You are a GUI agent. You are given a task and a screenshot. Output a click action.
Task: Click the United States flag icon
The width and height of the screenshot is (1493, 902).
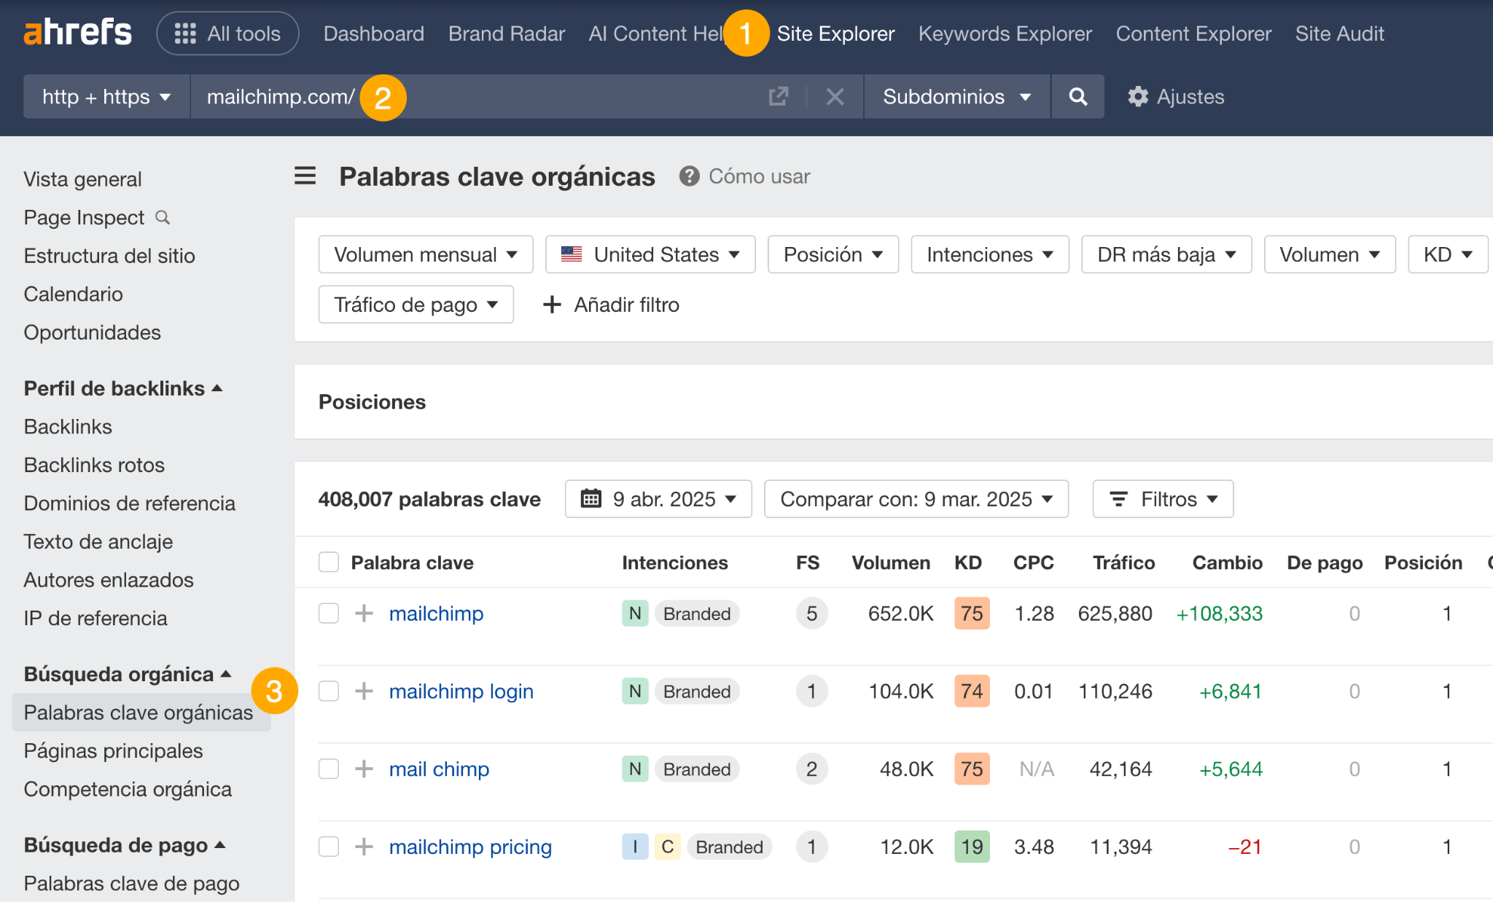point(572,254)
